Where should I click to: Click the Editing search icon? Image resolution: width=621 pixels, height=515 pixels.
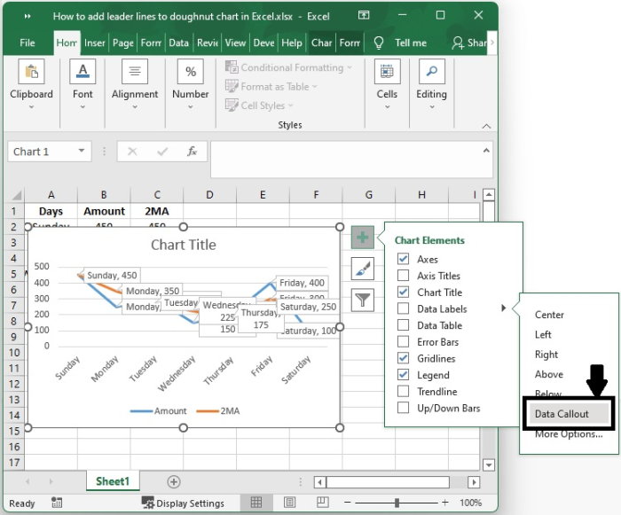[431, 74]
